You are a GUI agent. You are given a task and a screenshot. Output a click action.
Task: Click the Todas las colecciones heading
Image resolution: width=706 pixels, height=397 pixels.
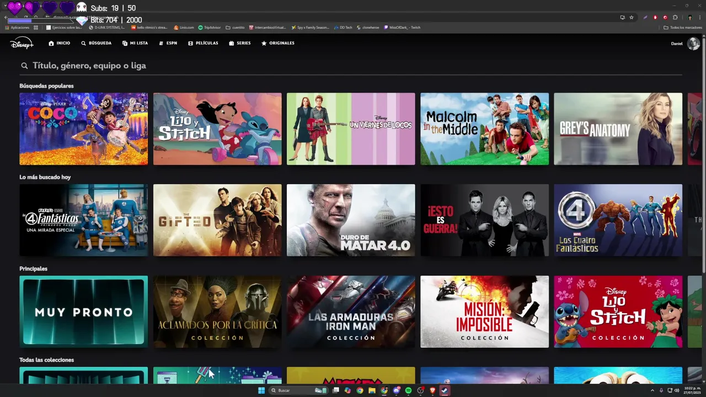coord(46,360)
